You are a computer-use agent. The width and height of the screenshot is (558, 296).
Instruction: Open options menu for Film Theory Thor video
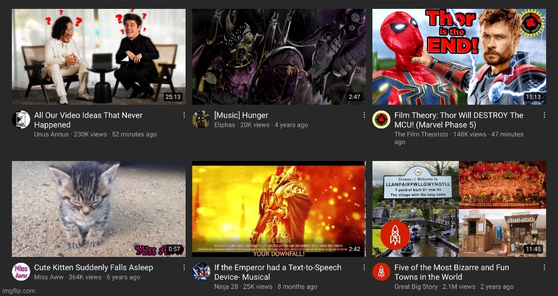click(x=544, y=115)
